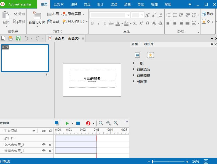
Task: Create a new blank project
Action: tap(3, 38)
